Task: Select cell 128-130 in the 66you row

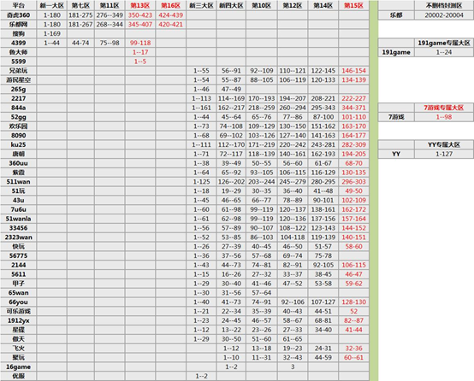Action: pyautogui.click(x=353, y=302)
